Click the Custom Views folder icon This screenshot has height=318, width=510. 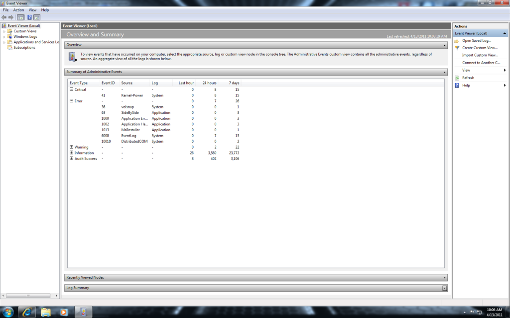pos(10,31)
